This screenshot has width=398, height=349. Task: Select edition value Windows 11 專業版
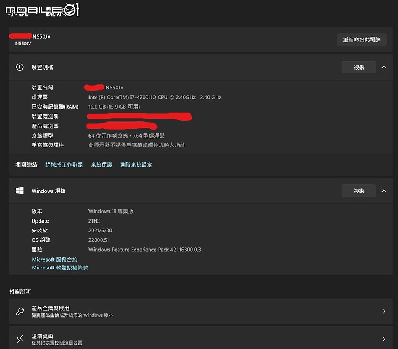(x=111, y=211)
